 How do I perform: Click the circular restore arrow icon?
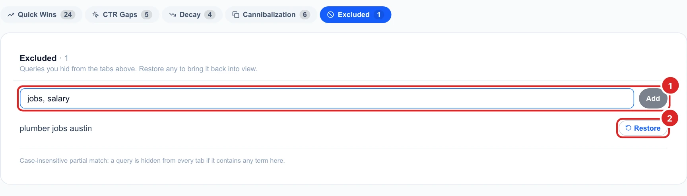[628, 128]
